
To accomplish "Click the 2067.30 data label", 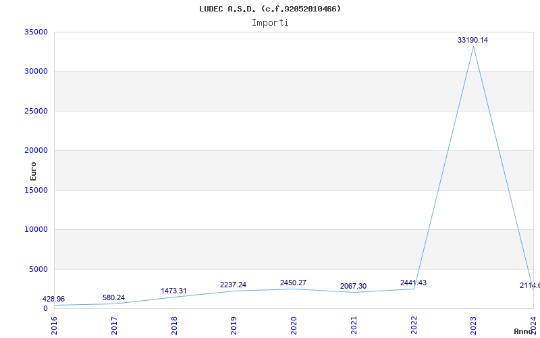I will [x=353, y=286].
